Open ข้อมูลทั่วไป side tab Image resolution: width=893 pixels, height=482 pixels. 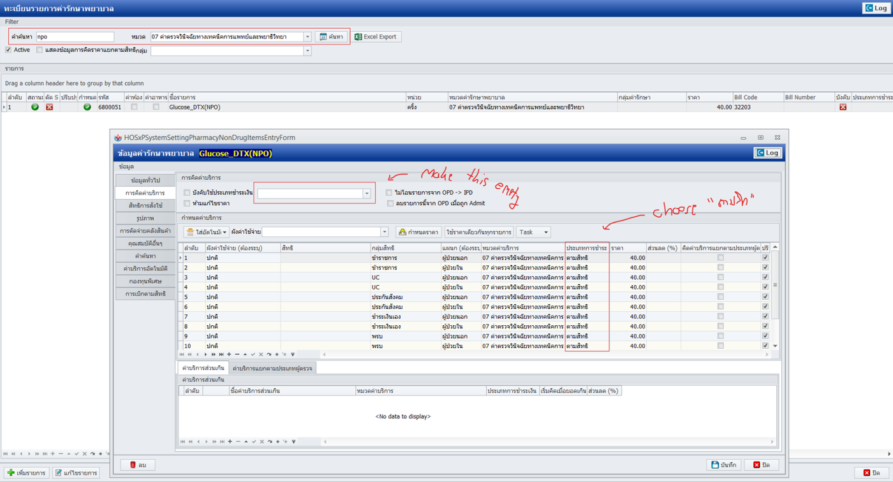tap(145, 180)
